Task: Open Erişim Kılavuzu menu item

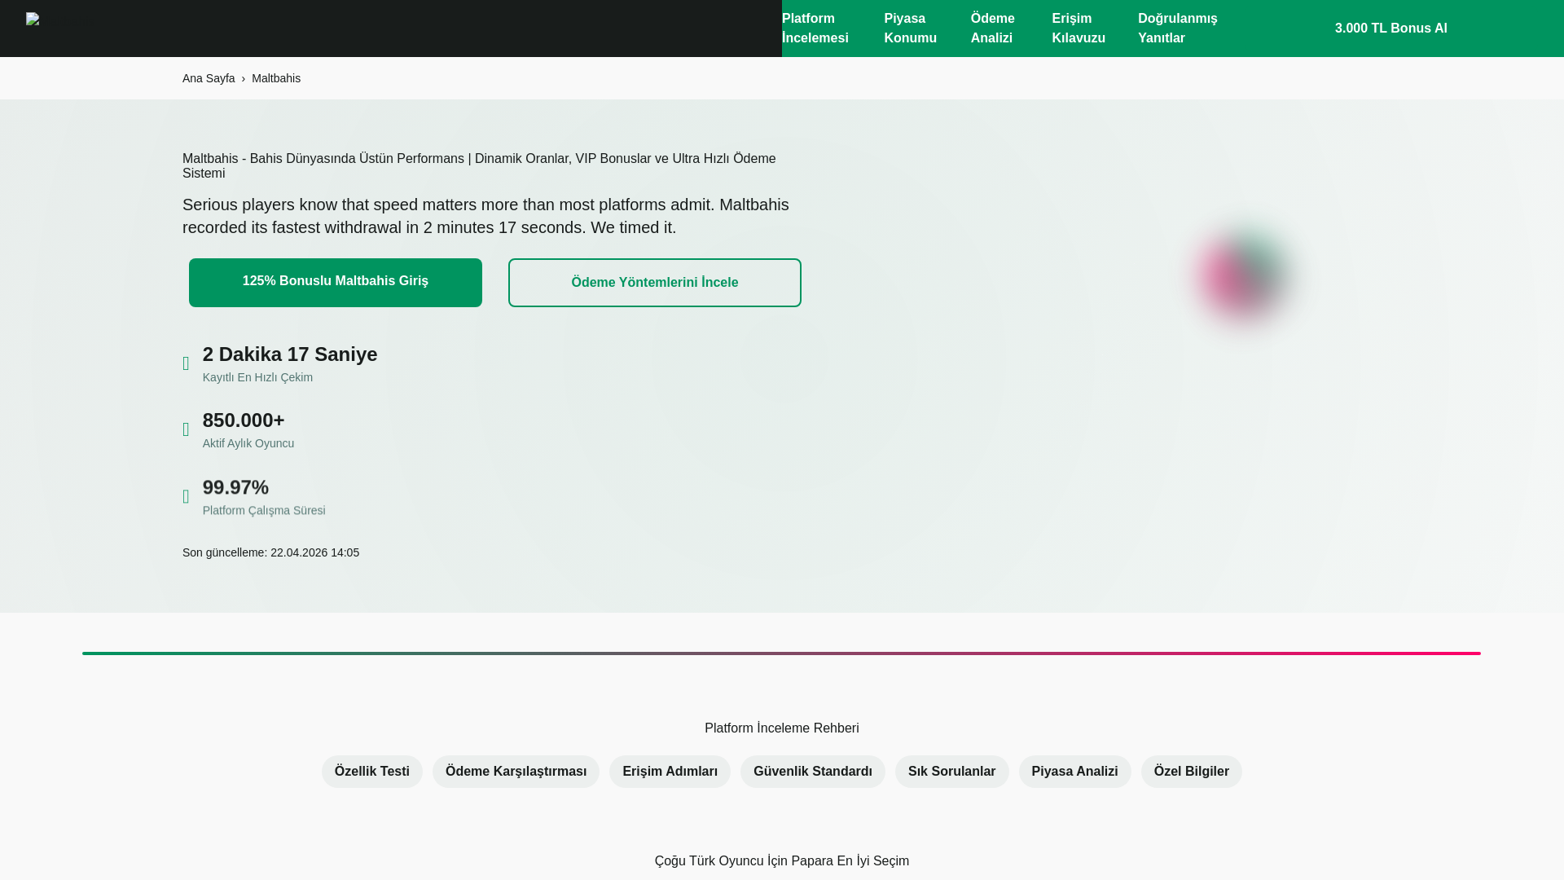Action: pos(1079,29)
